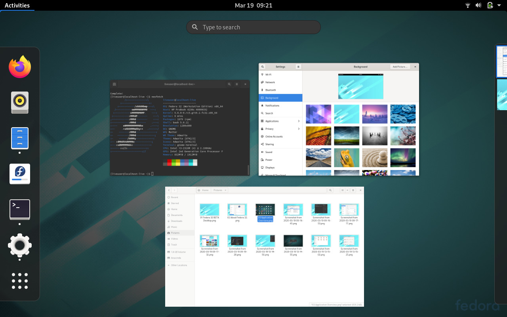Show the application grid from the dock

tap(20, 281)
